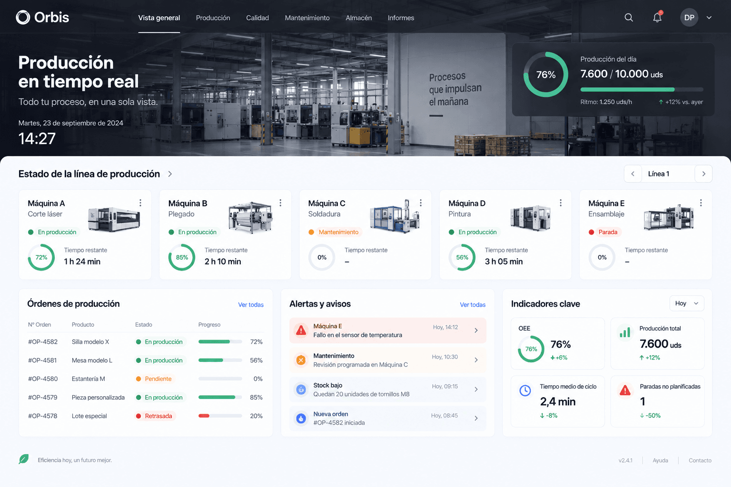Viewport: 731px width, 487px height.
Task: Click Ver todas in Órdenes de producción
Action: pyautogui.click(x=251, y=305)
